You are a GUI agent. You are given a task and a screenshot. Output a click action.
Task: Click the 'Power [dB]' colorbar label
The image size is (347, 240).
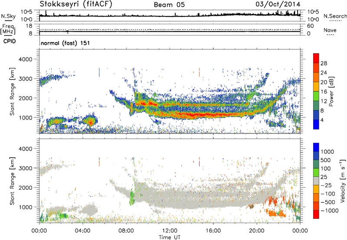point(331,91)
